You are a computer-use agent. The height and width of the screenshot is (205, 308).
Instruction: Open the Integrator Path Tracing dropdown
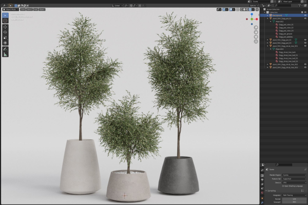click(x=294, y=195)
